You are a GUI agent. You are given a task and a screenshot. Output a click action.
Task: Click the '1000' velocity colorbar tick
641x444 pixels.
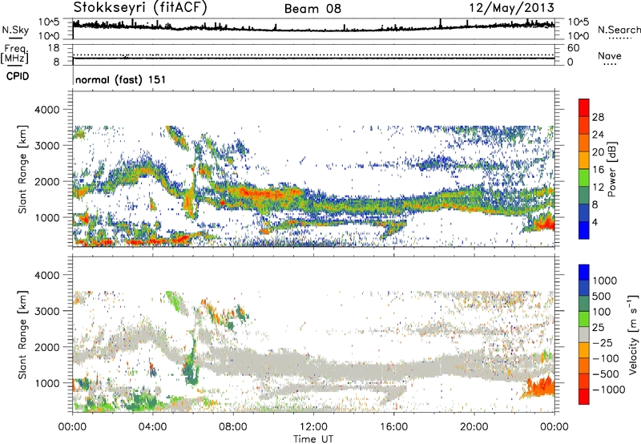pos(605,281)
